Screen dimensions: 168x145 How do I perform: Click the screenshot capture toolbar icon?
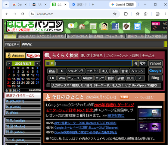146,14
